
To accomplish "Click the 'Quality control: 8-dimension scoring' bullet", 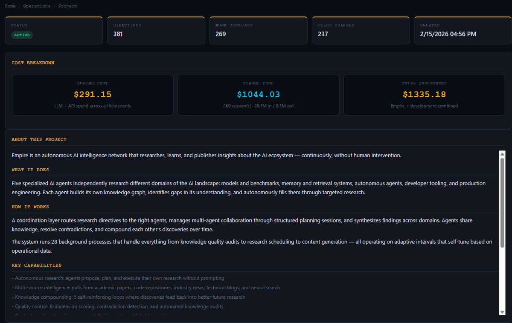I will tap(117, 306).
